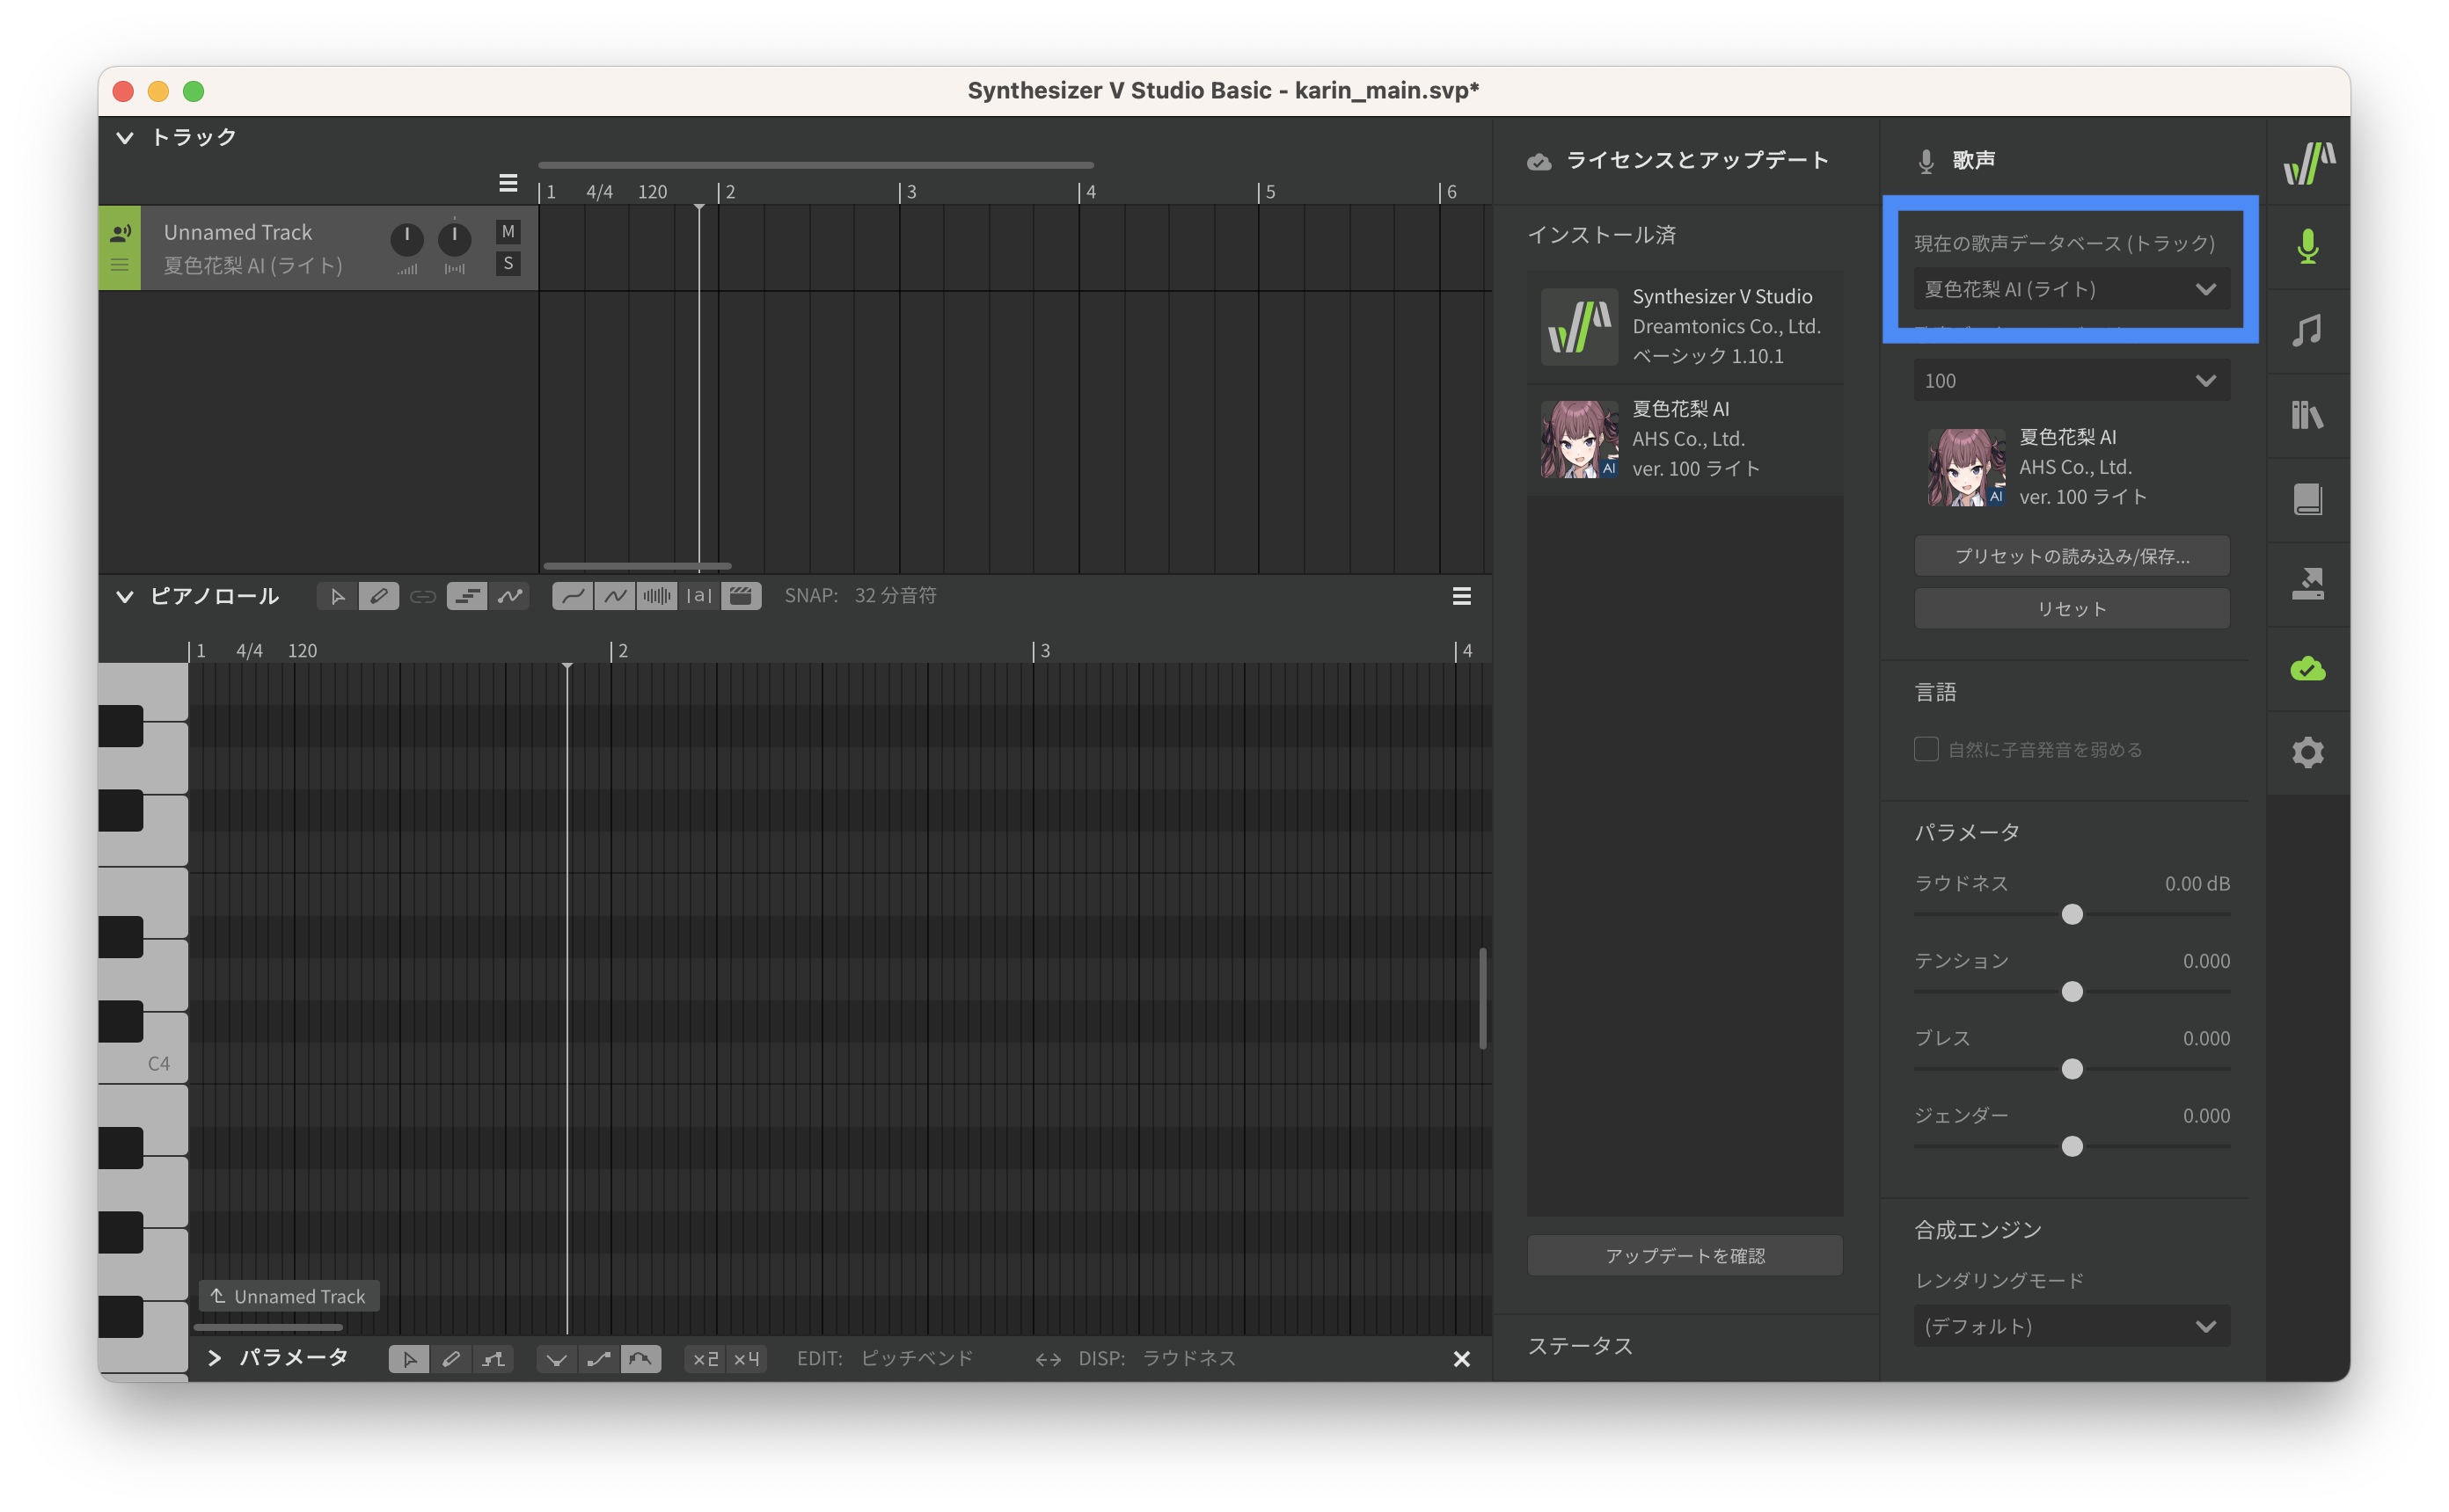Open the gear settings side tab

pyautogui.click(x=2308, y=753)
